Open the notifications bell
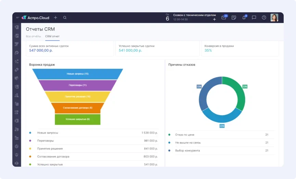Viewport: 296px width, 179px height. 244,18
